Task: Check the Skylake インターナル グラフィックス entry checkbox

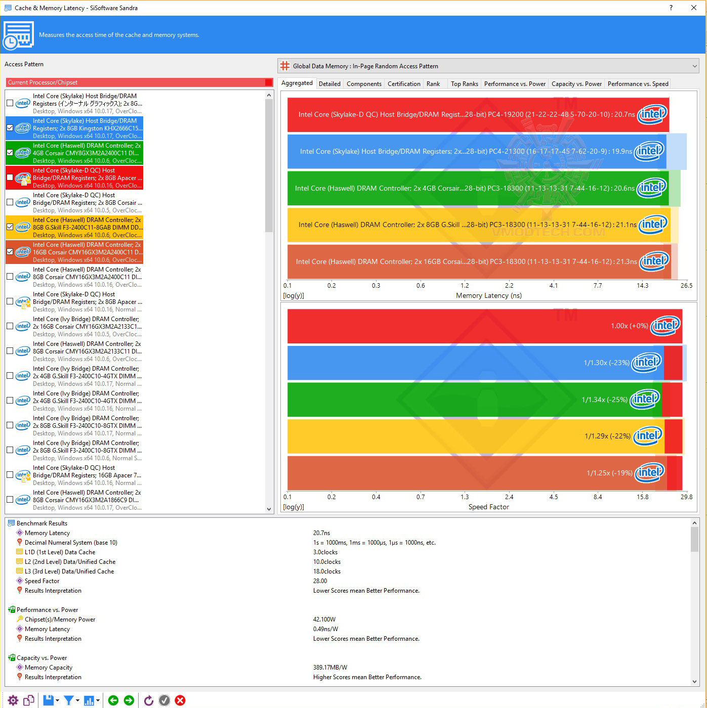Action: click(10, 103)
